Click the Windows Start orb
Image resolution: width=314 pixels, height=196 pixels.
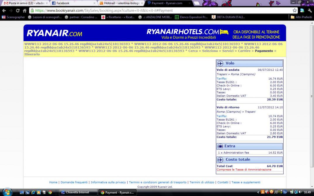click(x=7, y=192)
